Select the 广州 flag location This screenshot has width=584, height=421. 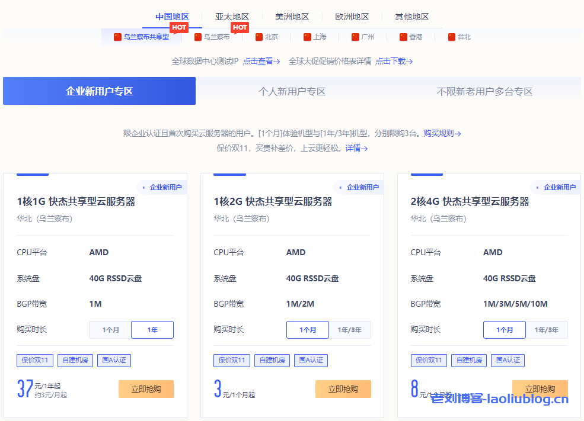[x=363, y=37]
